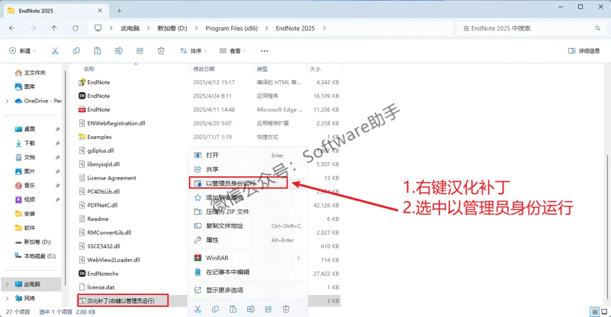Click the Delete icon in the context menu
611x317 pixels.
point(286,309)
